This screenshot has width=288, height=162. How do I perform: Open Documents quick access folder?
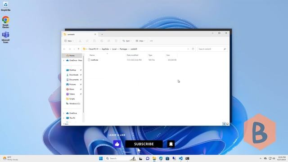(x=74, y=80)
